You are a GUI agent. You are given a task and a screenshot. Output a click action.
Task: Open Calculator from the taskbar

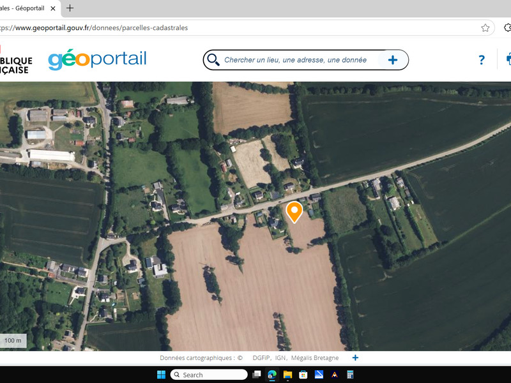pyautogui.click(x=350, y=375)
